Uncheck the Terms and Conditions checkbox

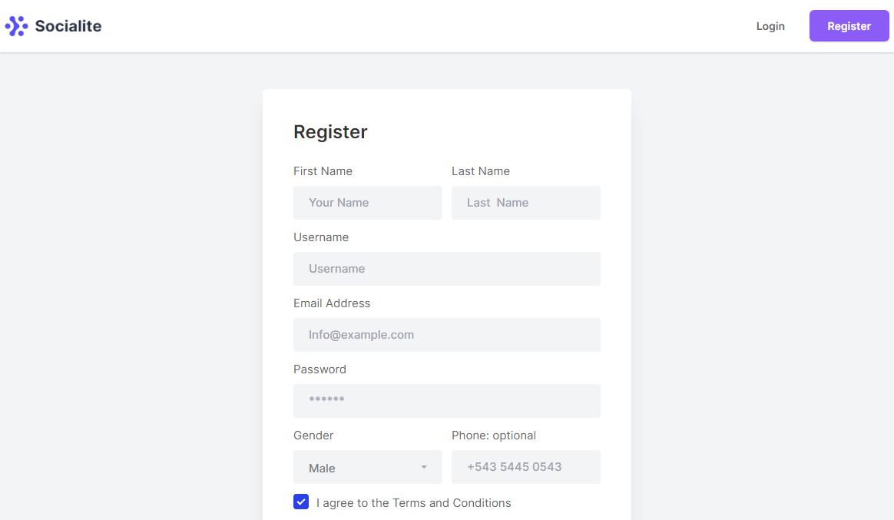pyautogui.click(x=301, y=502)
